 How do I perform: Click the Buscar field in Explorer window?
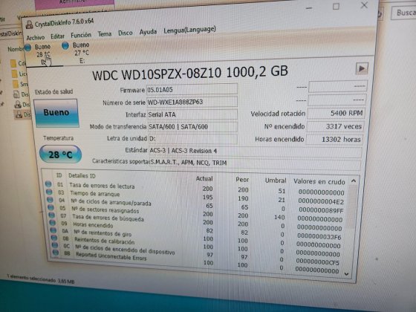pyautogui.click(x=404, y=13)
